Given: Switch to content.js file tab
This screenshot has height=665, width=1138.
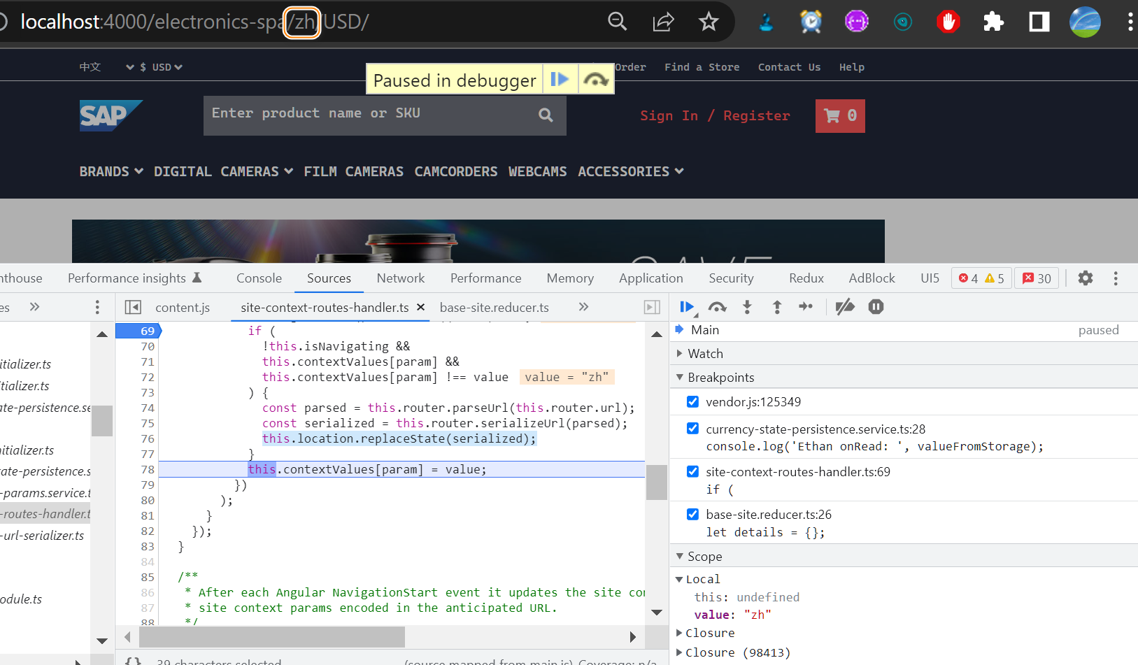Looking at the screenshot, I should coord(183,307).
